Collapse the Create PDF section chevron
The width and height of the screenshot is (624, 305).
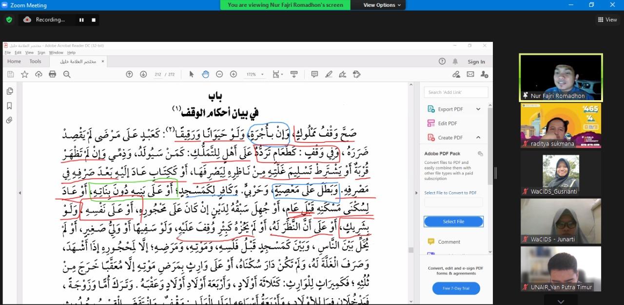click(x=478, y=137)
